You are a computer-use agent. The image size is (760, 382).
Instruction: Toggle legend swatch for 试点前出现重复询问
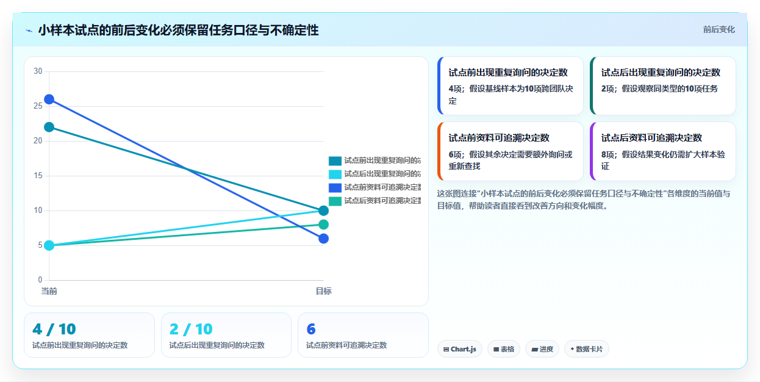click(x=335, y=161)
